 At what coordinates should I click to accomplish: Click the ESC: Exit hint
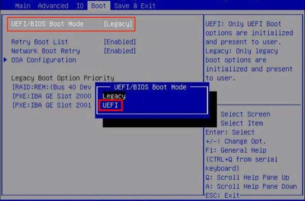[x=222, y=195]
